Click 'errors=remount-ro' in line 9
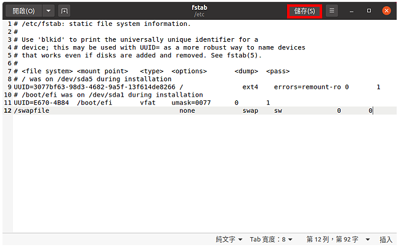 point(307,87)
